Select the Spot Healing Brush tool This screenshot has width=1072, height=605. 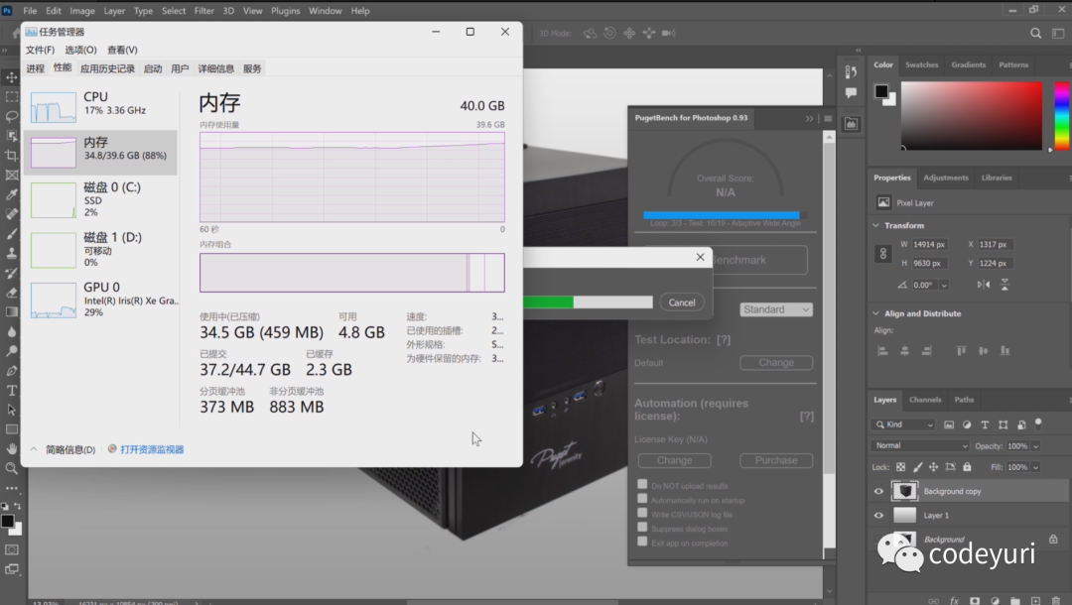click(x=12, y=214)
